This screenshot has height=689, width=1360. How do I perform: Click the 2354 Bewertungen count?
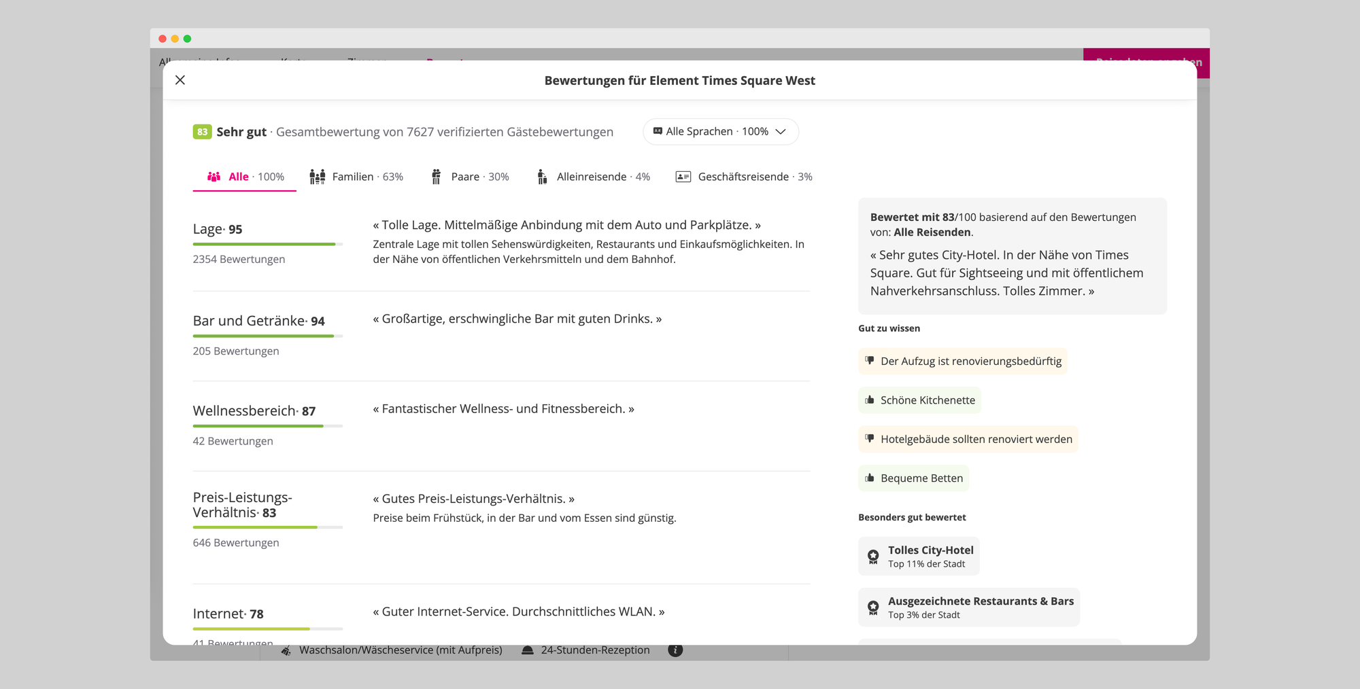[239, 260]
